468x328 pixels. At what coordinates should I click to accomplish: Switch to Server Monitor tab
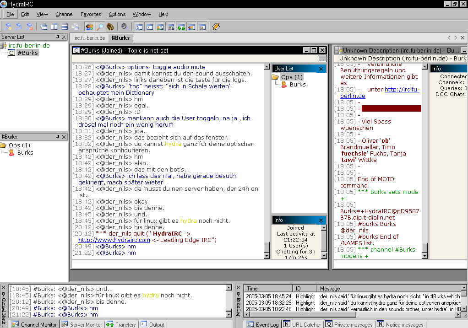pyautogui.click(x=82, y=324)
